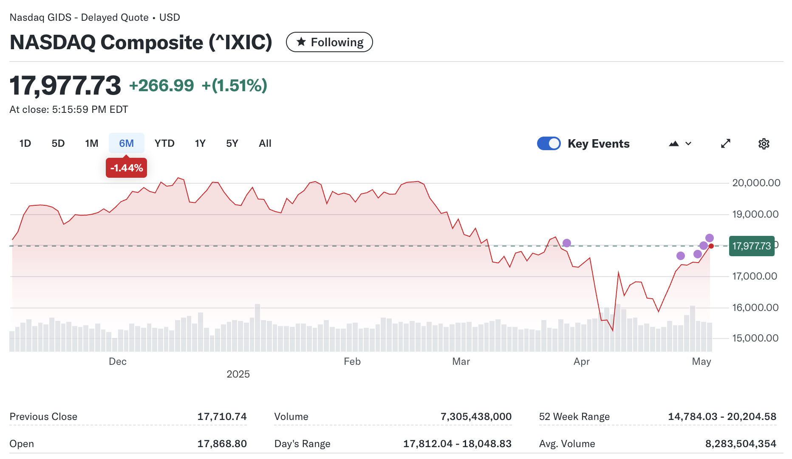This screenshot has height=459, width=792.
Task: Click the highest purple key event marker in May
Action: 709,238
